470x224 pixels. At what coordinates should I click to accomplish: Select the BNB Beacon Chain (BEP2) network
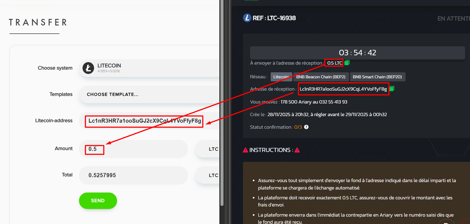point(321,77)
